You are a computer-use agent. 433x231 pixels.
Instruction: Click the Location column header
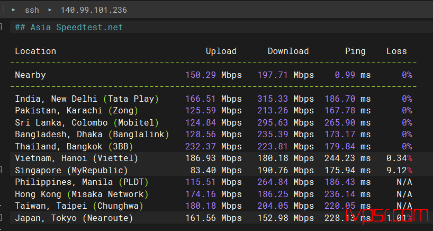coord(35,51)
